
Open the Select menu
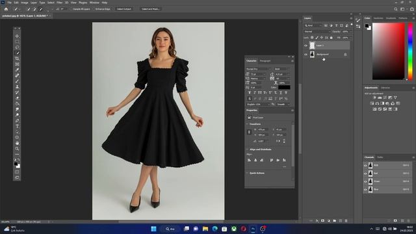(51, 3)
